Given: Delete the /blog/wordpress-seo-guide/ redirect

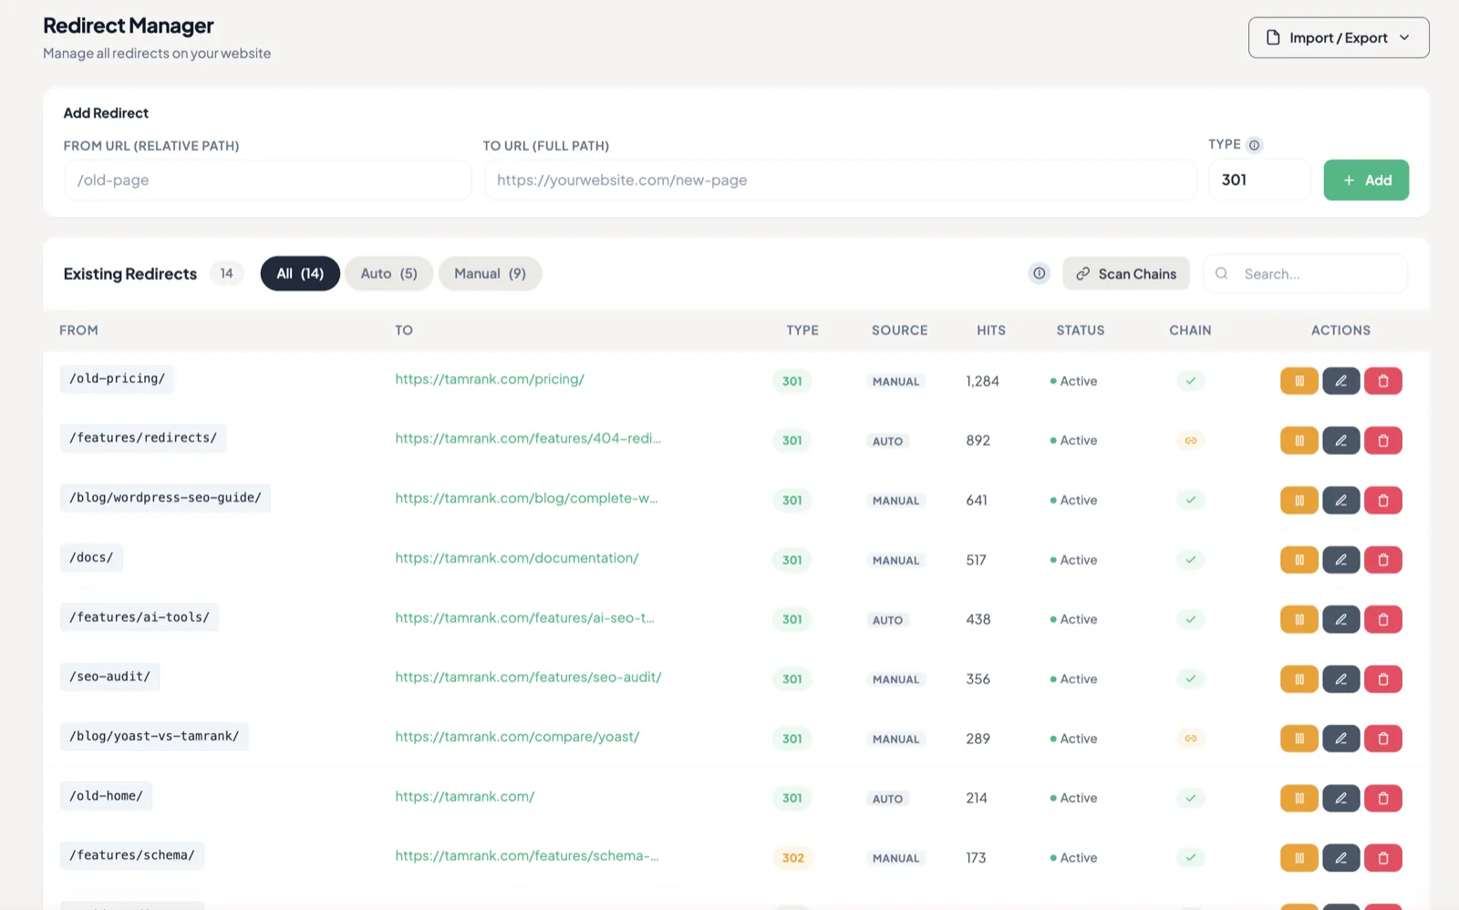Looking at the screenshot, I should [1382, 501].
